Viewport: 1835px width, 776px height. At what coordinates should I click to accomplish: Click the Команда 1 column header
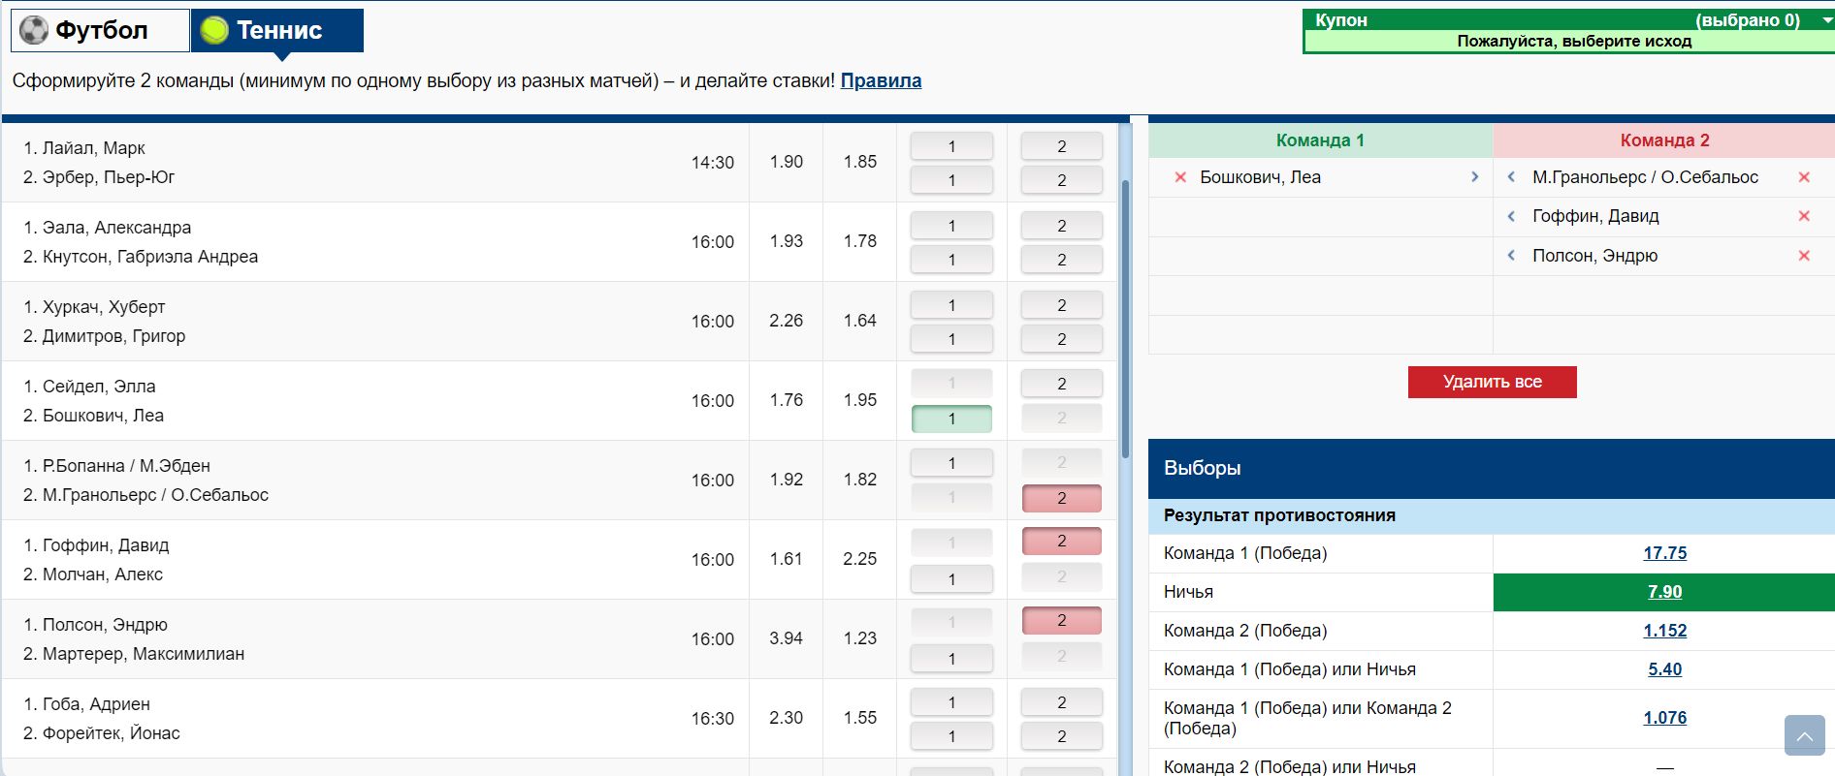coord(1320,140)
